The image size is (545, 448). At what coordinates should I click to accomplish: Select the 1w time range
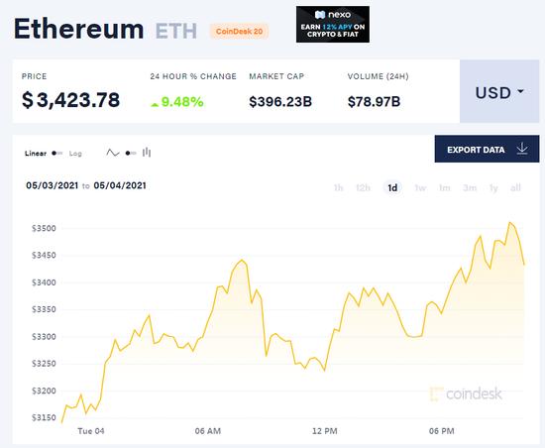[420, 188]
